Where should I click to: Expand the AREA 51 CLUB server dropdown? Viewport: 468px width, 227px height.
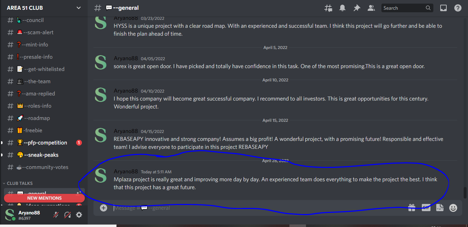tap(44, 8)
